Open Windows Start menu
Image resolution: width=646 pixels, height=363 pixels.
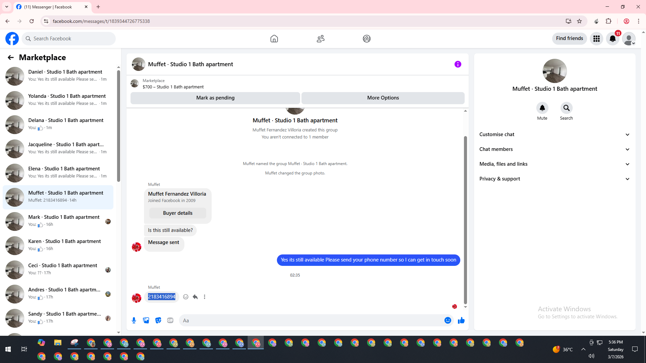[8, 349]
